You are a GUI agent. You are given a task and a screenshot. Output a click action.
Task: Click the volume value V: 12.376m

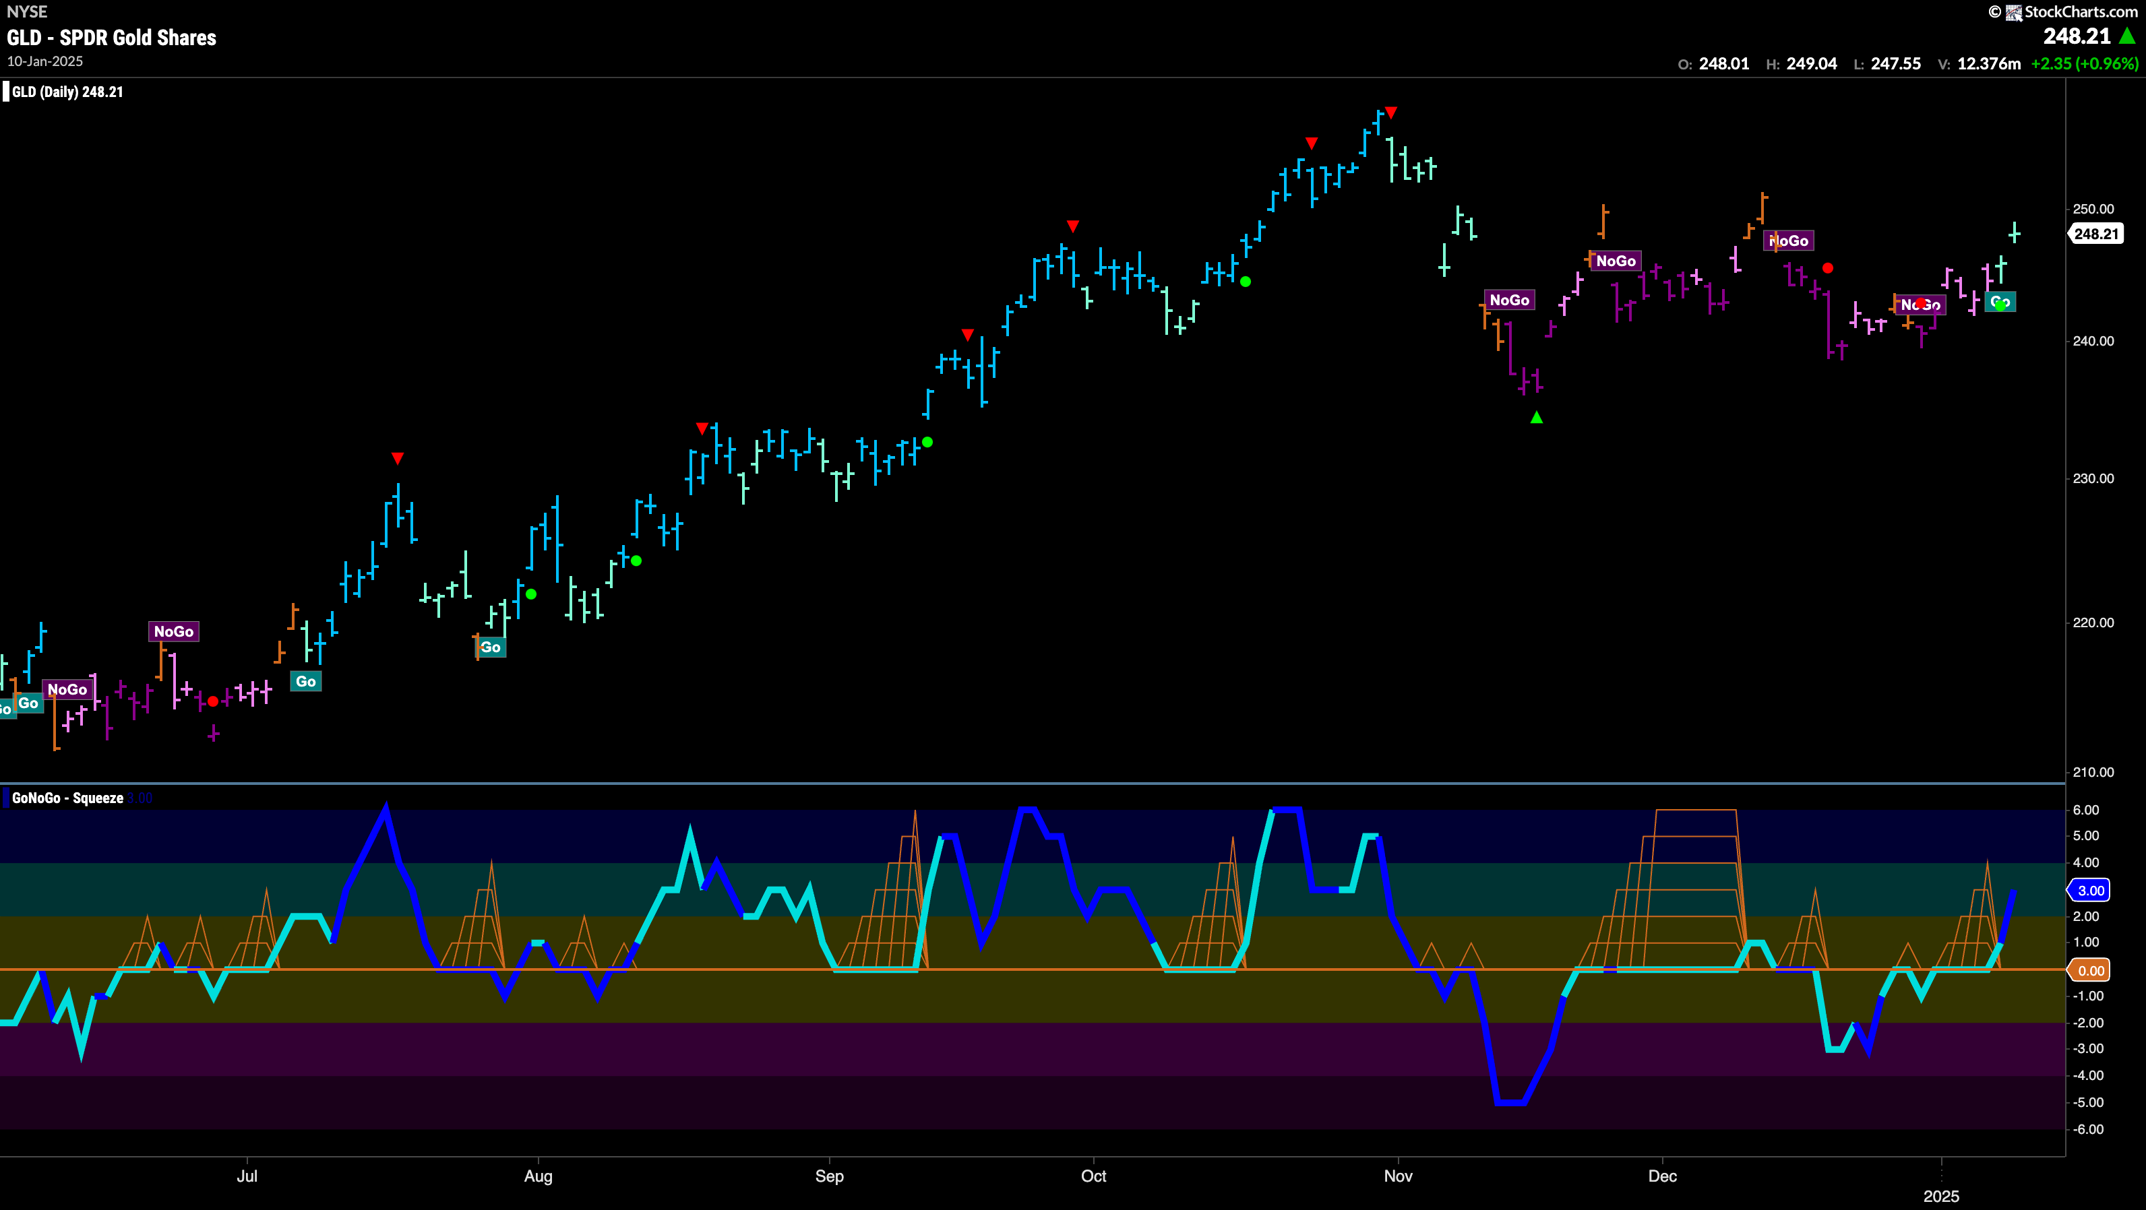click(1979, 64)
